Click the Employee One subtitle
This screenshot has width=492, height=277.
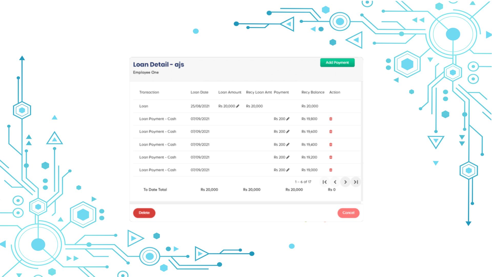click(x=146, y=72)
